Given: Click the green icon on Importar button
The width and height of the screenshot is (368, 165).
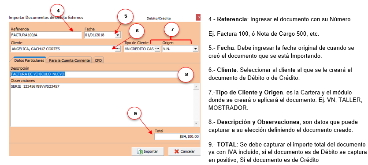Looking at the screenshot, I should click(x=140, y=151).
